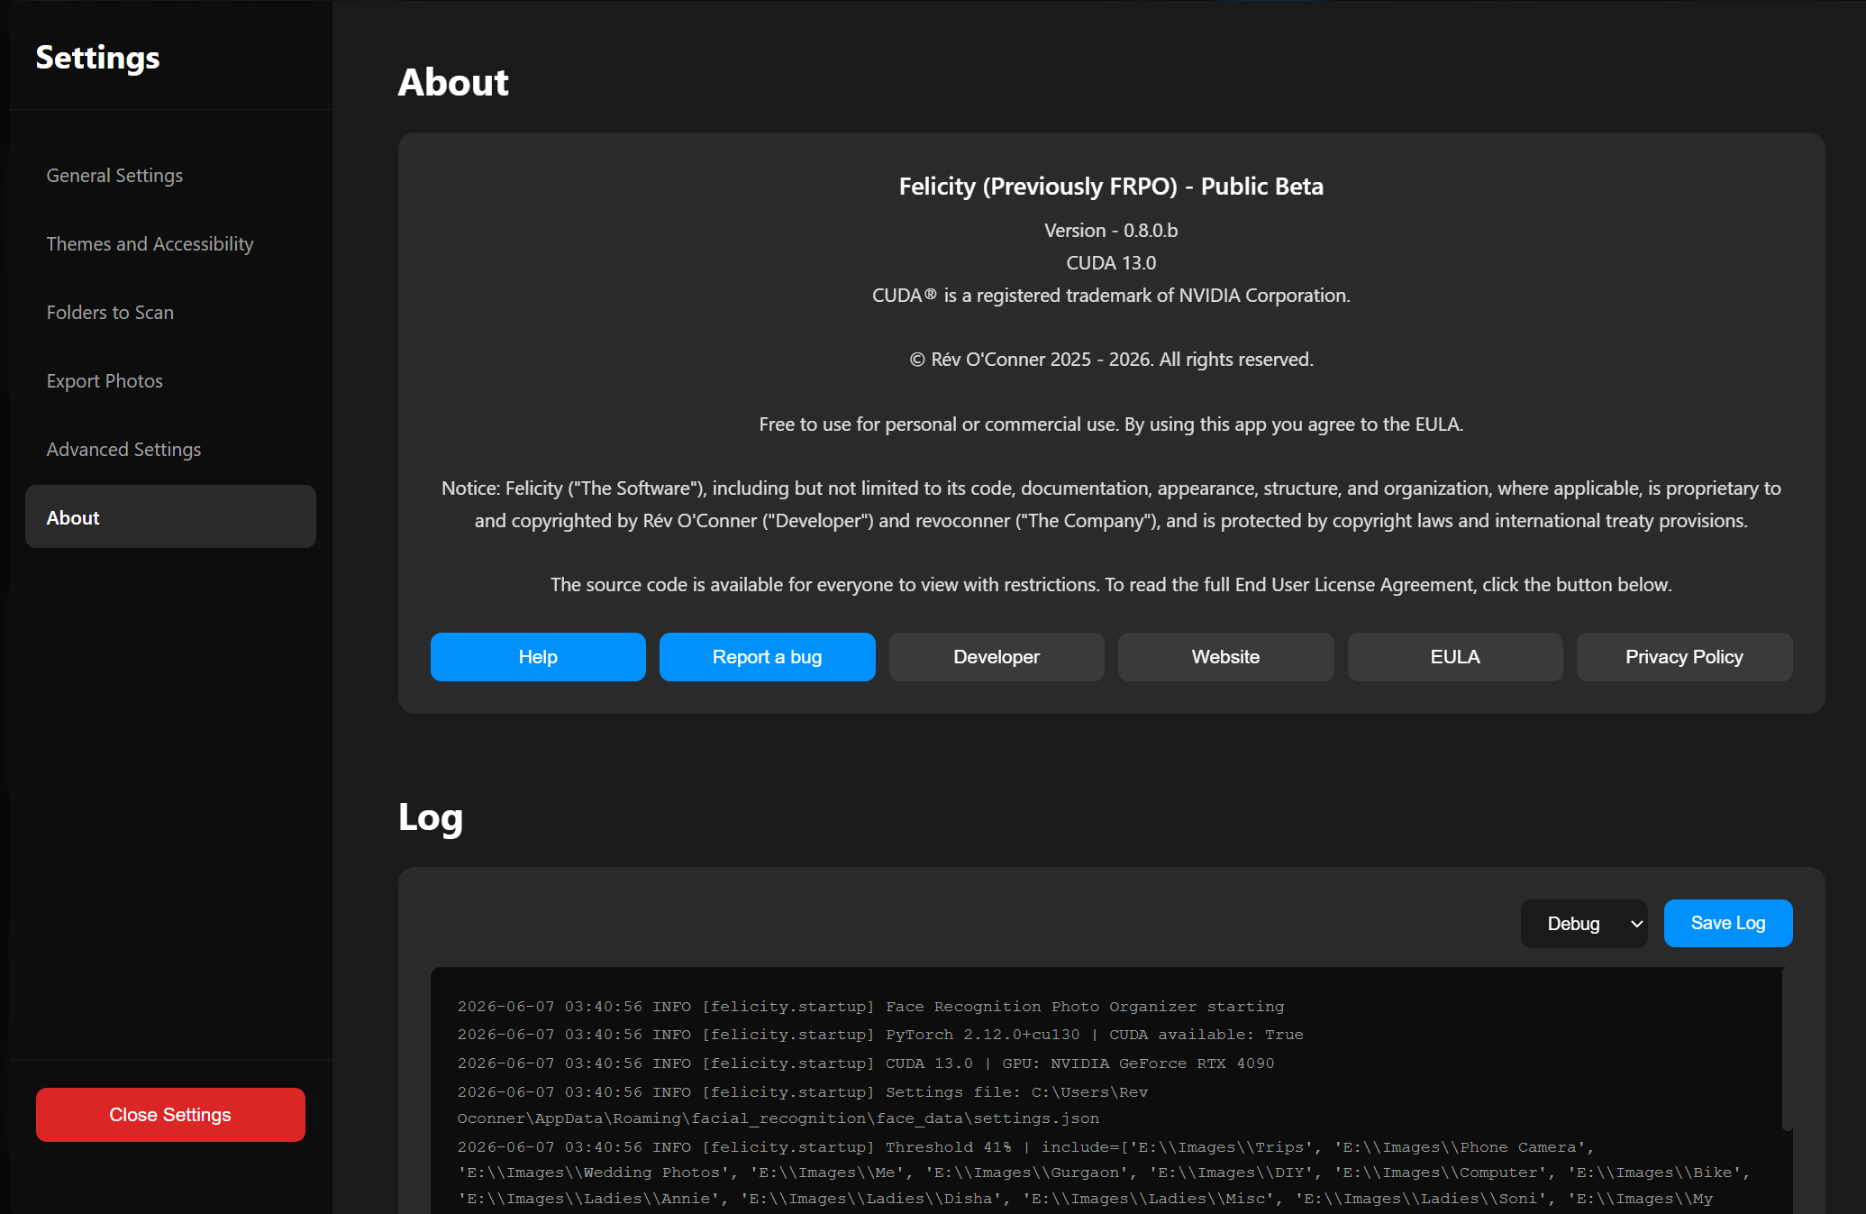Expand the Debug log level dropdown
This screenshot has width=1866, height=1214.
[1584, 924]
